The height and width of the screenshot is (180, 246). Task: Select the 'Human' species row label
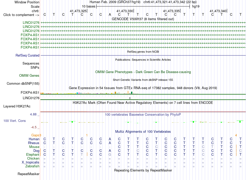pos(34,139)
